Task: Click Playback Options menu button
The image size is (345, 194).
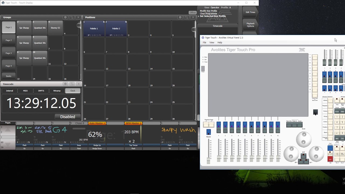Action: coord(250,25)
